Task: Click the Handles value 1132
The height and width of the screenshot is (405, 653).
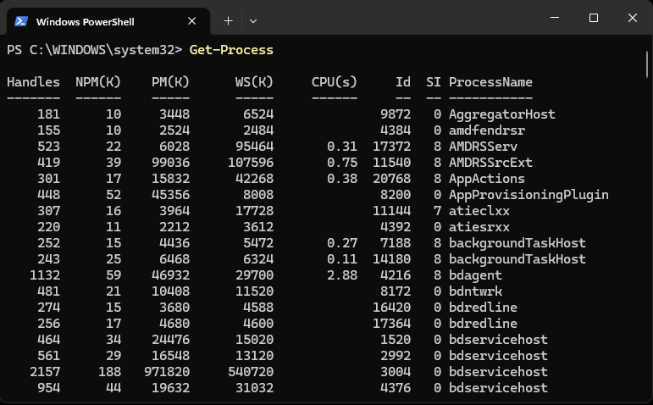Action: (45, 275)
